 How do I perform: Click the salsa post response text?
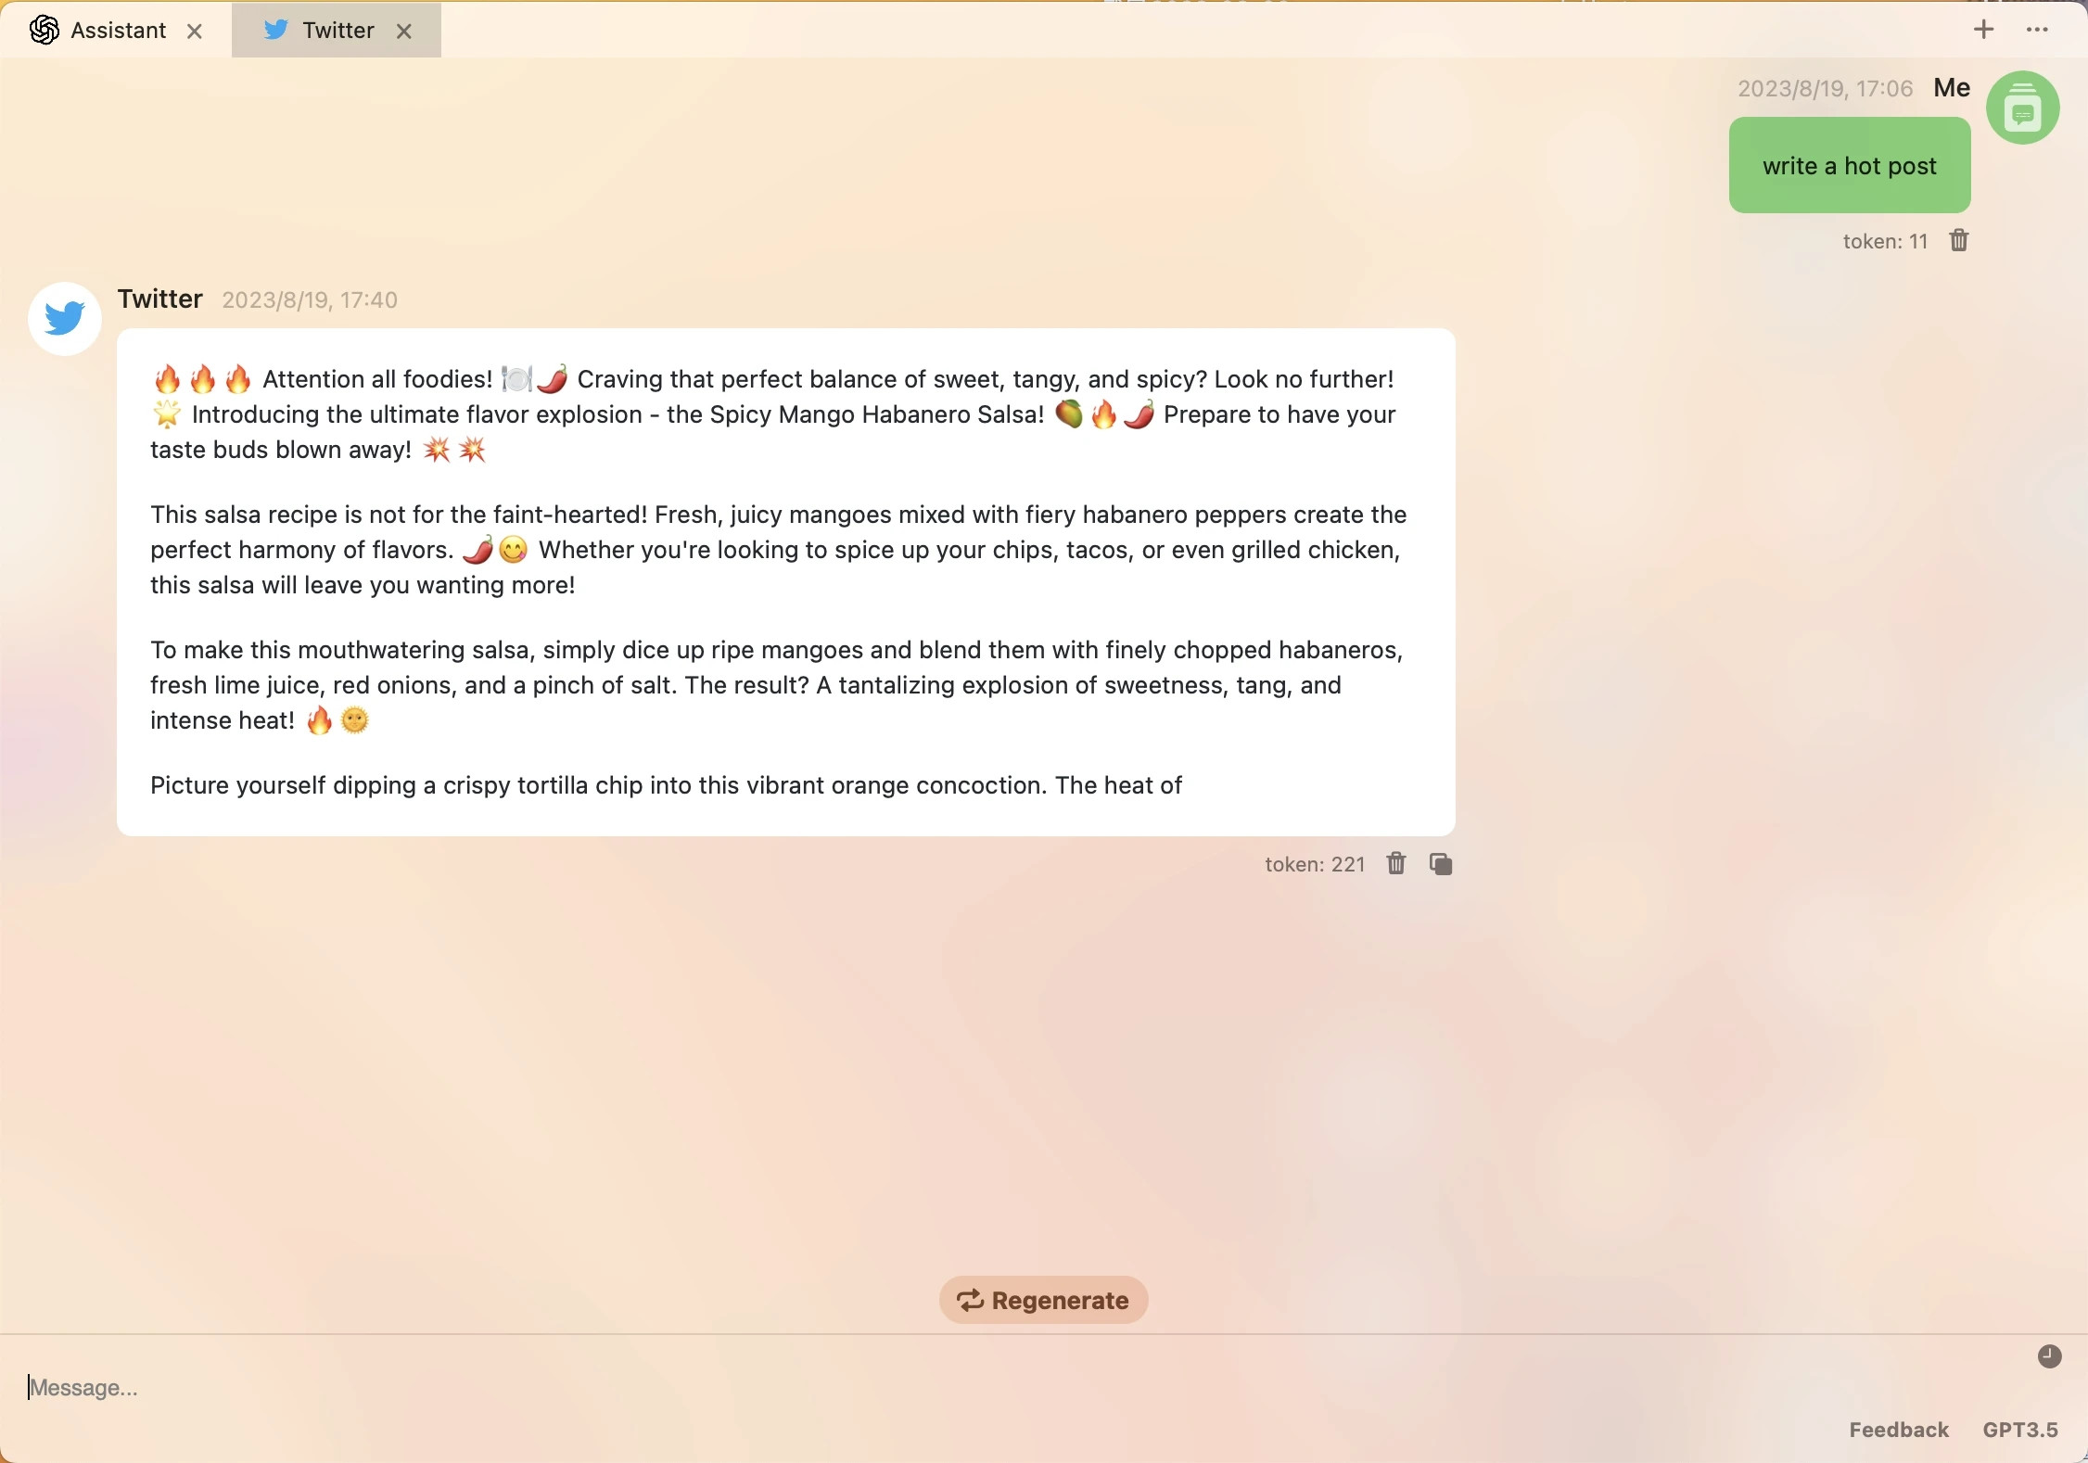786,582
